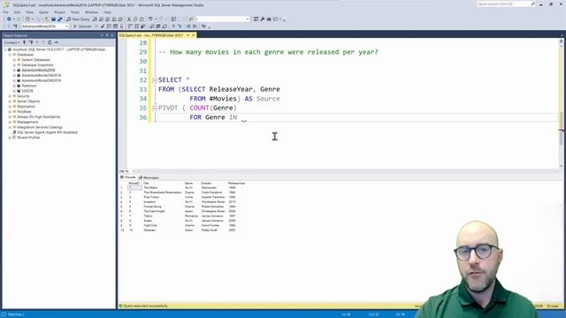Open the editor zoom percentage dropdown
Screen dimensions: 566x318
134,171
